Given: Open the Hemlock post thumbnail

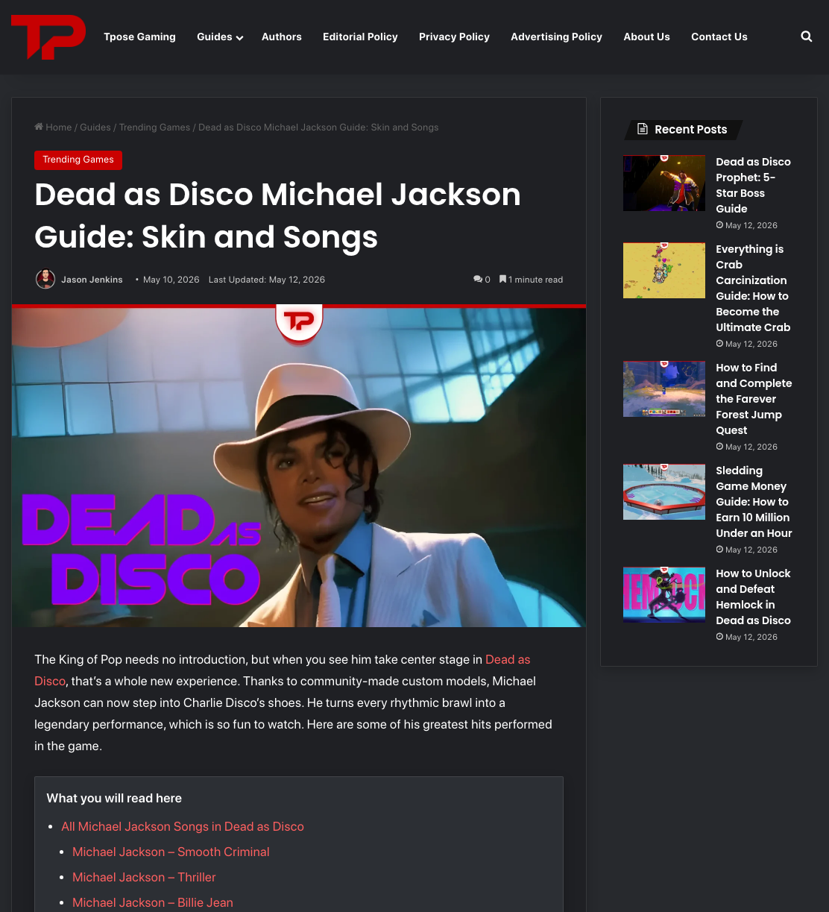Looking at the screenshot, I should (x=664, y=594).
